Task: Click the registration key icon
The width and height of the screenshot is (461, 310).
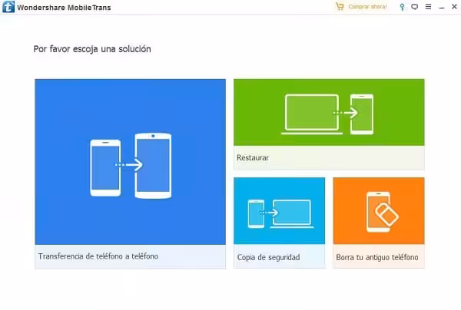Action: [x=403, y=7]
